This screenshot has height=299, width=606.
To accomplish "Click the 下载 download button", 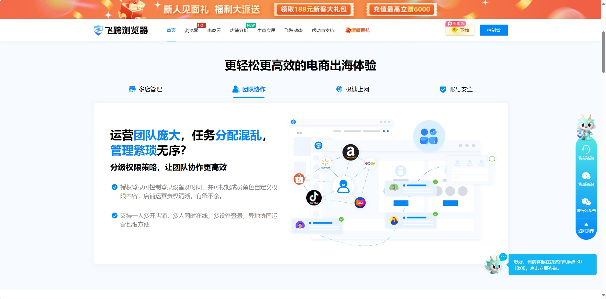I will [x=460, y=30].
